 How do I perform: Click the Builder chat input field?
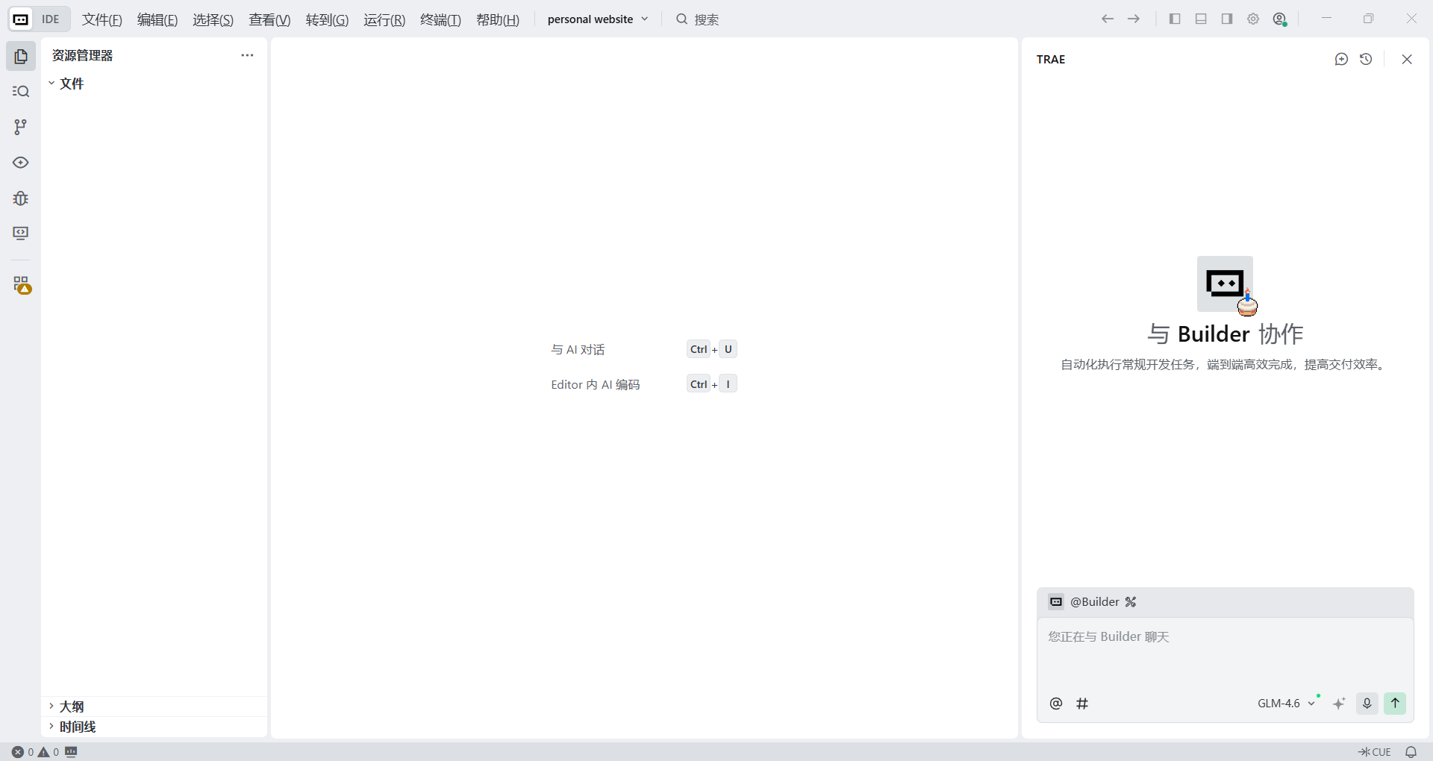(1224, 653)
